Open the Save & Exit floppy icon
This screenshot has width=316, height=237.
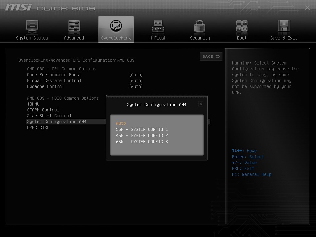click(284, 26)
